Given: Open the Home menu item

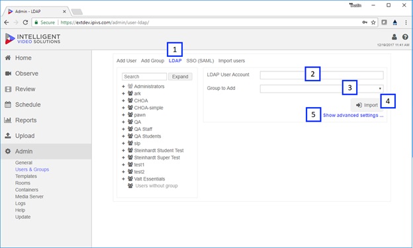Looking at the screenshot, I should [23, 58].
